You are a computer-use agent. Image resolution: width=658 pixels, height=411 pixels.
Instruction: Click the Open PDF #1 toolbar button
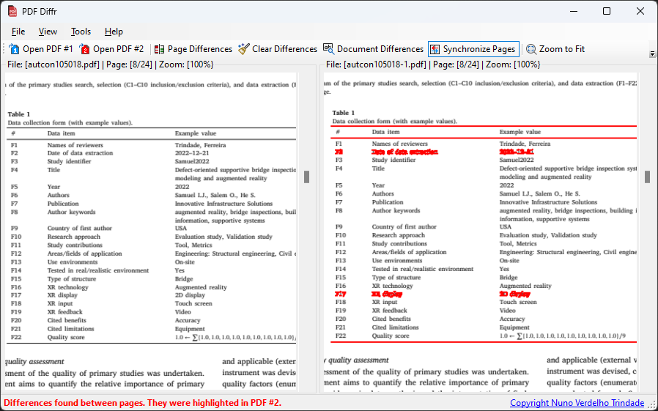pos(41,49)
